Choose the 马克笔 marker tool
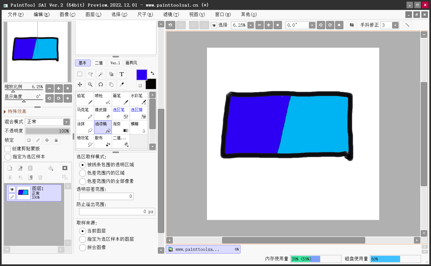The width and height of the screenshot is (431, 266). [85, 113]
